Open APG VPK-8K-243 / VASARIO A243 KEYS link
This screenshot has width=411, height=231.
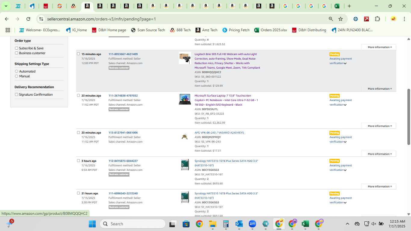pos(219,133)
